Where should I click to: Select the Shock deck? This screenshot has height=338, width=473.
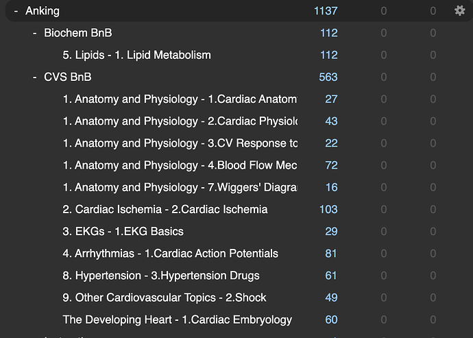coord(164,298)
